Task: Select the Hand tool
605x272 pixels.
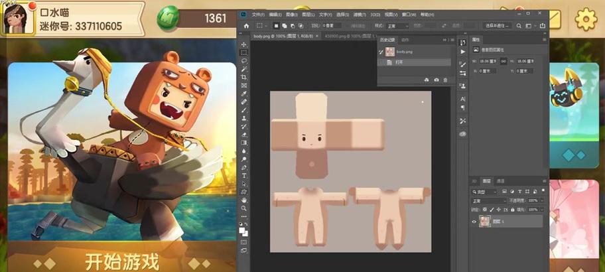Action: click(x=244, y=200)
